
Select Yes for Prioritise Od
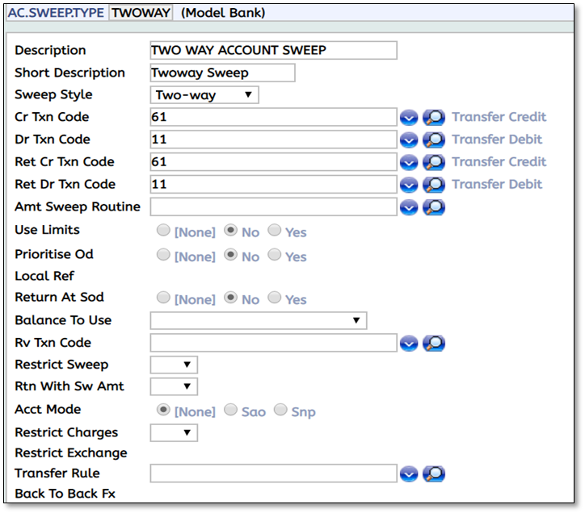275,255
